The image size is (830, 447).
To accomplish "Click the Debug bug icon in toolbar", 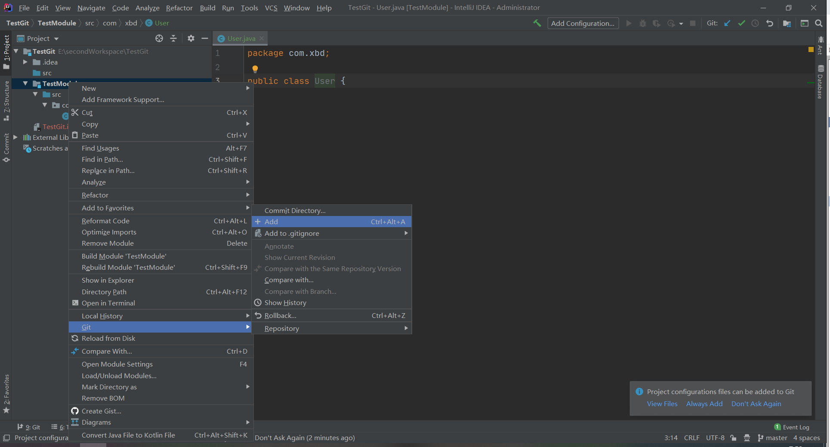I will pos(642,23).
